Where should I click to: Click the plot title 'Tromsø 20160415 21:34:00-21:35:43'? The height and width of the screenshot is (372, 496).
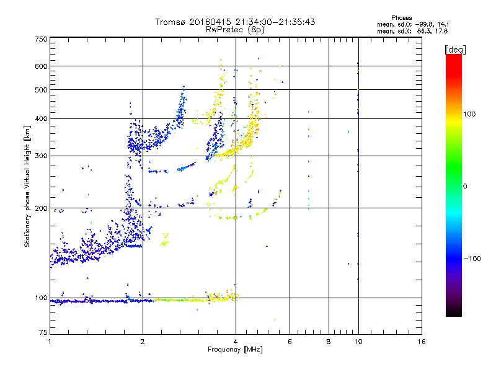[235, 22]
